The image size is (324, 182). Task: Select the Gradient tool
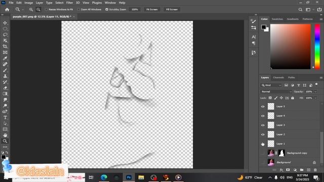pyautogui.click(x=5, y=94)
